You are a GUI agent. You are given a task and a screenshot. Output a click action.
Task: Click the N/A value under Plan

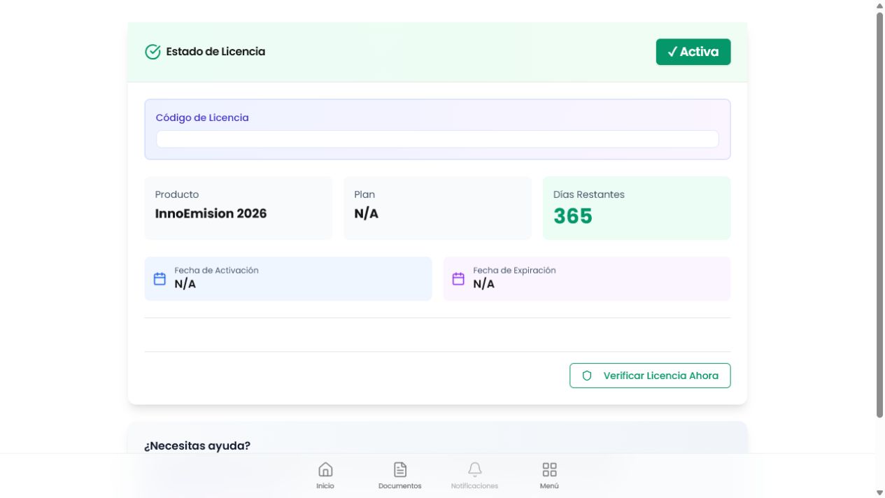366,213
